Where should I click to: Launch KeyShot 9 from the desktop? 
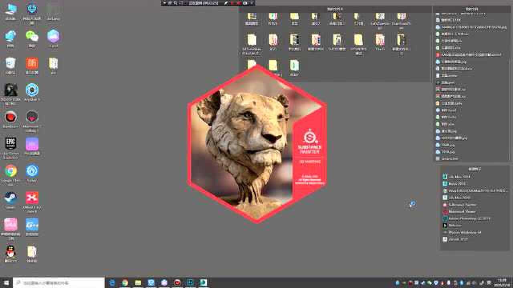point(32,92)
